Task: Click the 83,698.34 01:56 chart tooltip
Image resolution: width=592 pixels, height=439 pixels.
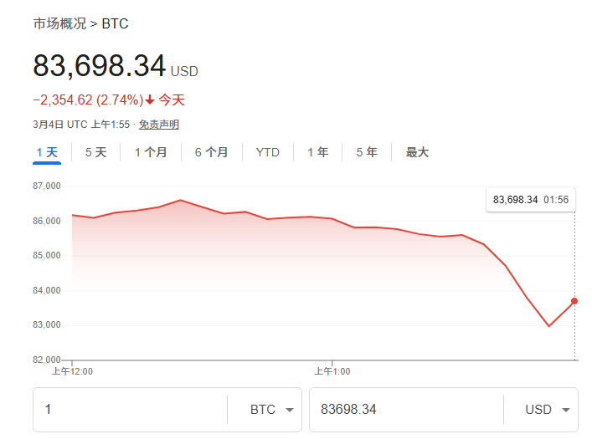Action: pos(531,200)
